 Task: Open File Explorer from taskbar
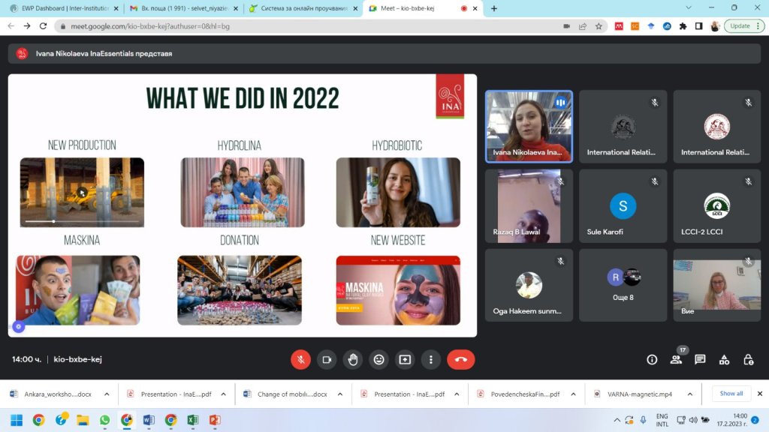[83, 420]
